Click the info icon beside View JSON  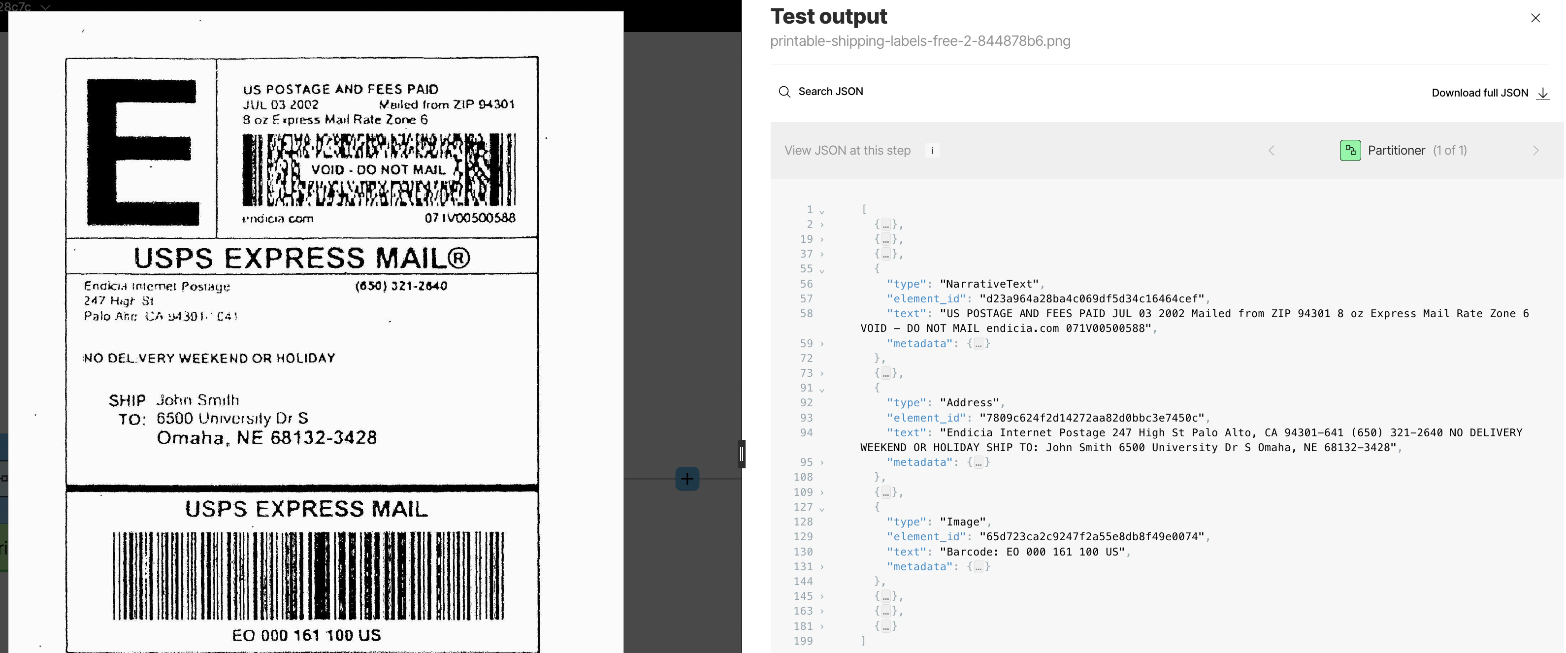tap(932, 151)
